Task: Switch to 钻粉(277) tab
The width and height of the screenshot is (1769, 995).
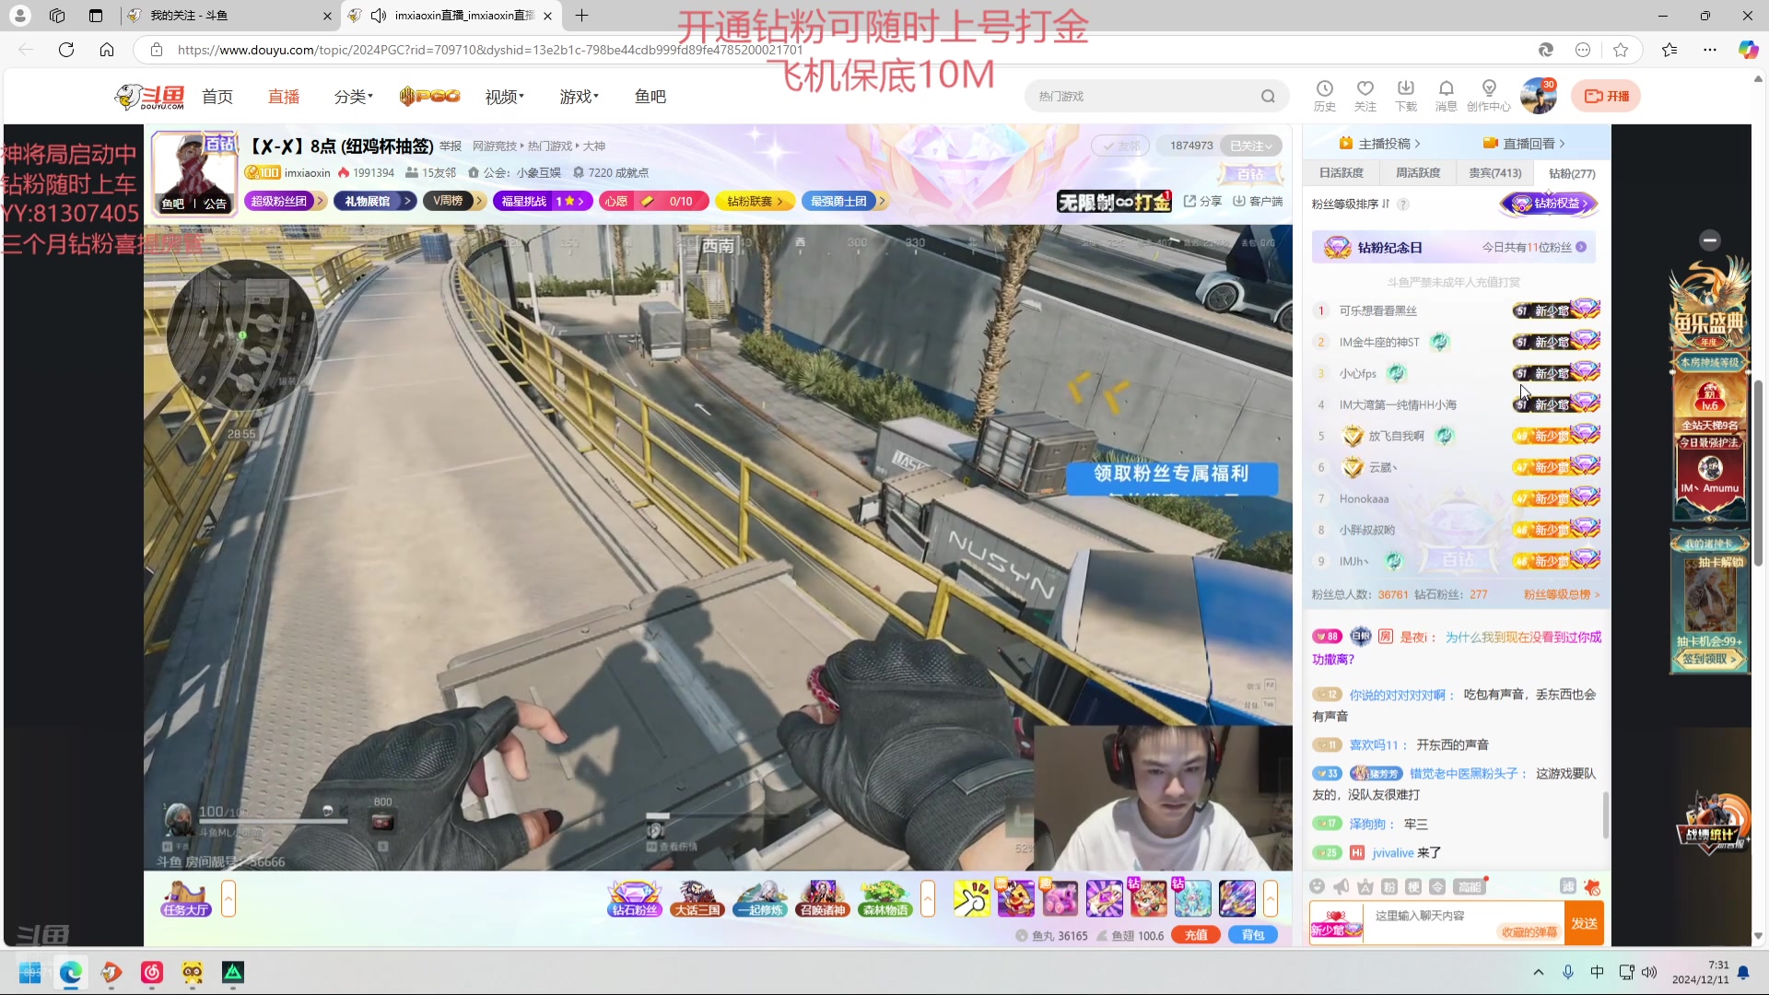Action: point(1572,173)
